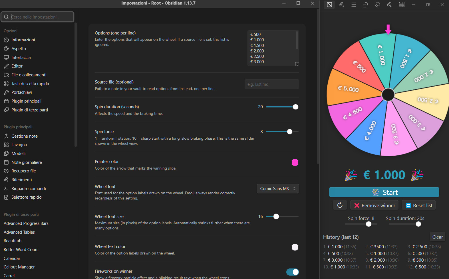This screenshot has width=449, height=279.
Task: Click the Plugin principali box icon
Action: [6, 101]
